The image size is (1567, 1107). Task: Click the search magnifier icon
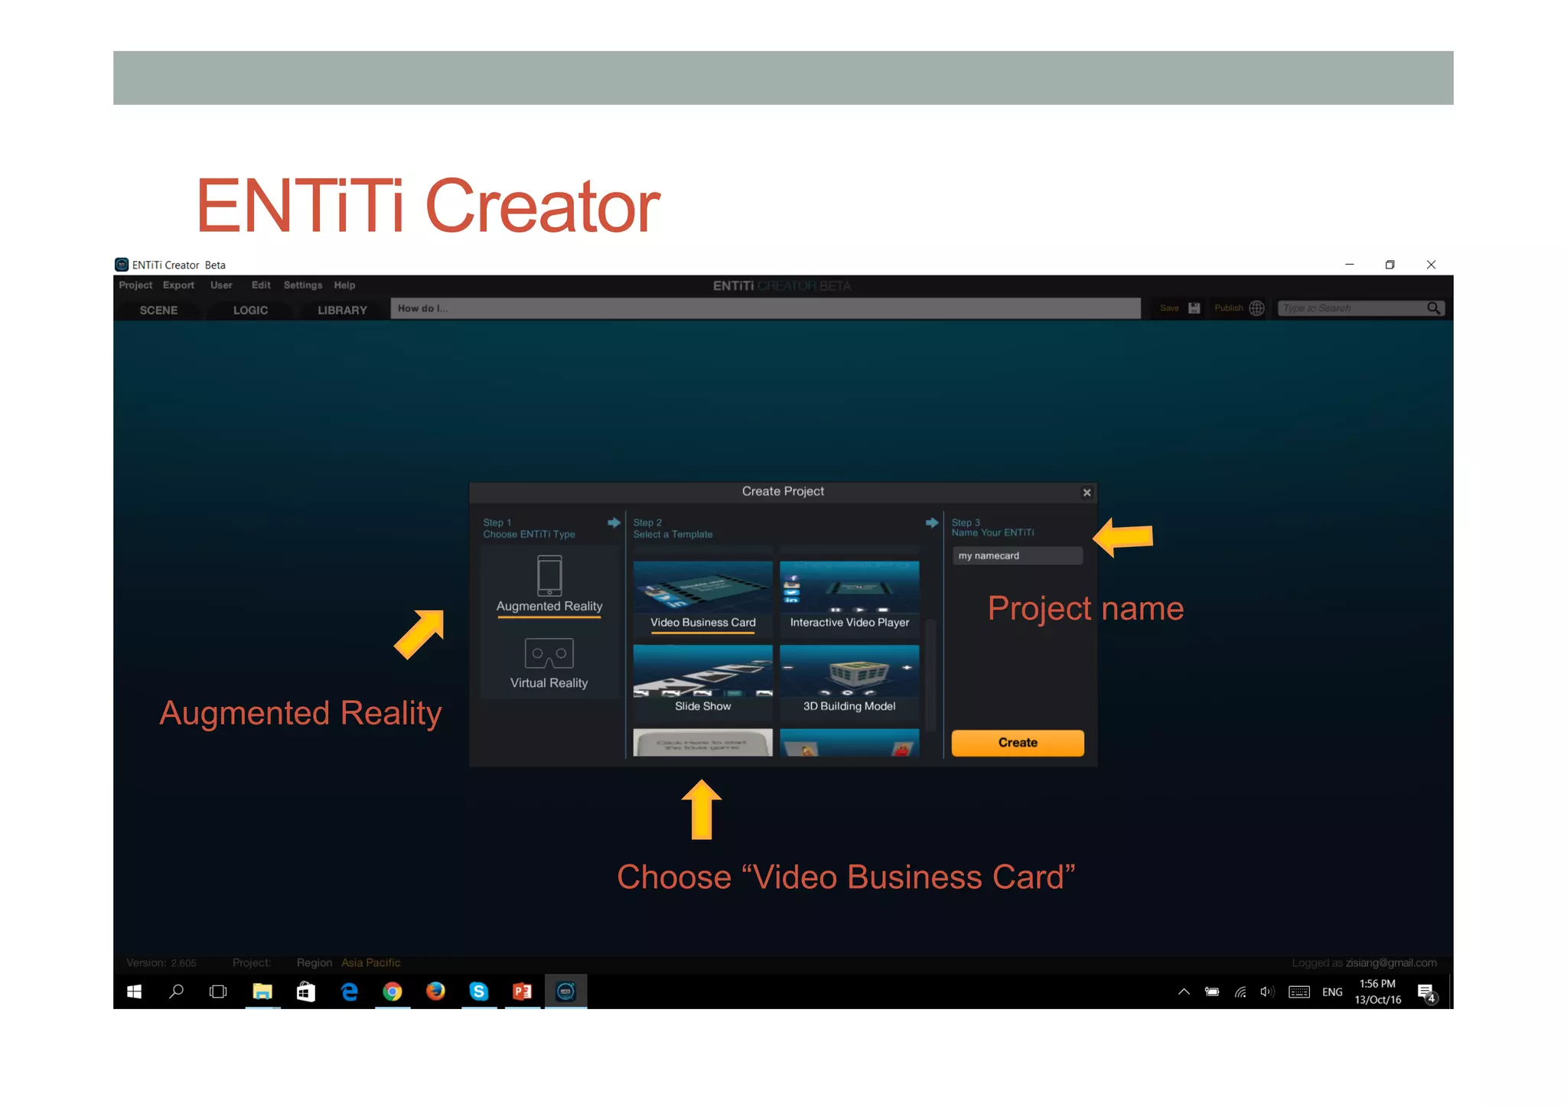[x=1434, y=308]
